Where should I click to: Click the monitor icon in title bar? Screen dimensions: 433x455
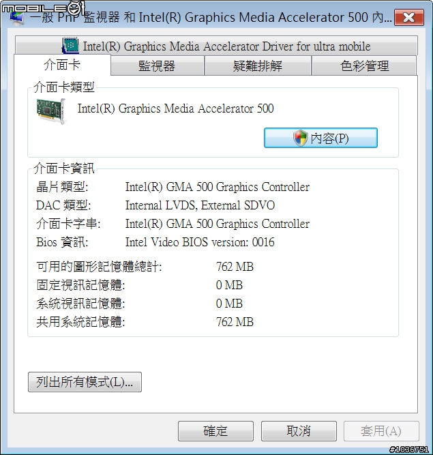pyautogui.click(x=17, y=18)
